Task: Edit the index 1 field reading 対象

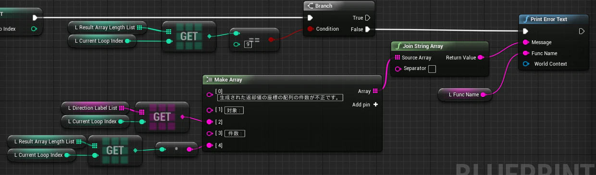Action: point(234,110)
